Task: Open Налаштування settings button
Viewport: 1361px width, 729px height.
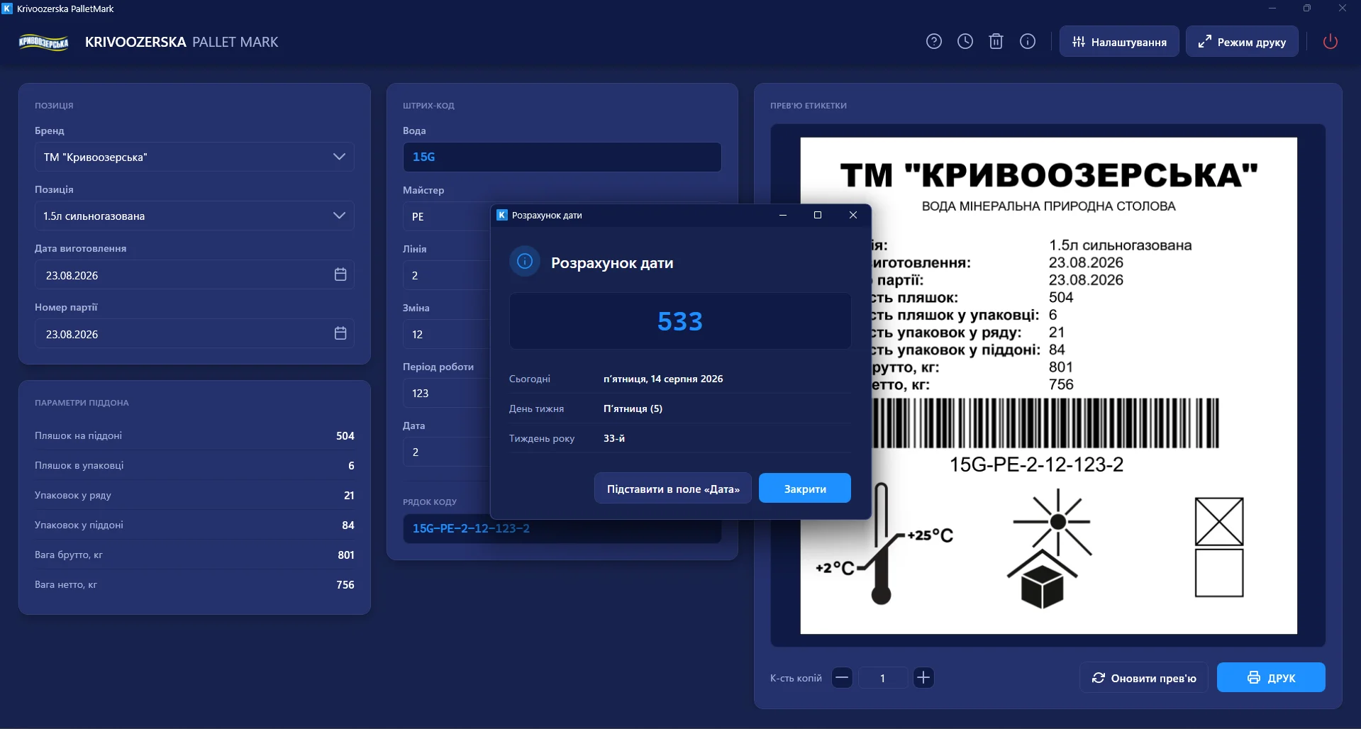Action: tap(1119, 42)
